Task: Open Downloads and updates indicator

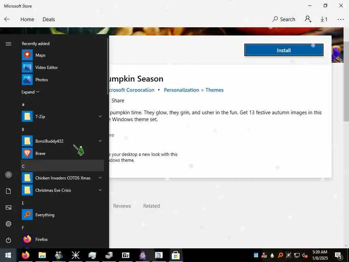Action: click(x=324, y=19)
